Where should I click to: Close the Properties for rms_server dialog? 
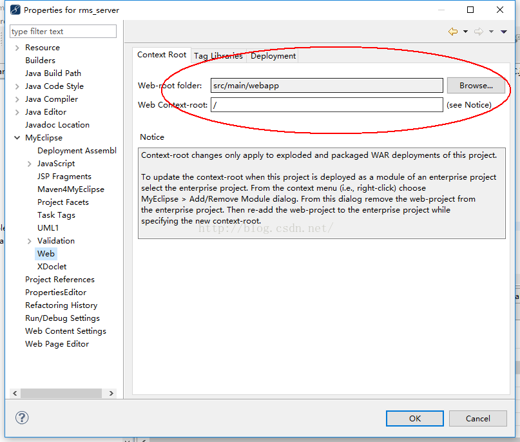(500, 10)
